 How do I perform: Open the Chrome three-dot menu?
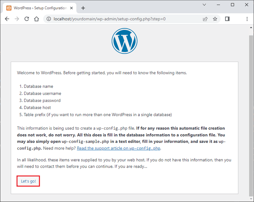247,19
